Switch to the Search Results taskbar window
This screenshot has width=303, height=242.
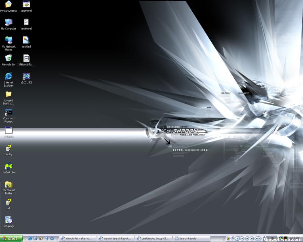[191, 238]
